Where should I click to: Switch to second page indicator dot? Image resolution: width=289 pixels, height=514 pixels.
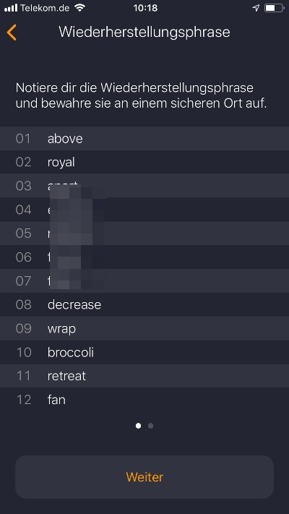(150, 426)
